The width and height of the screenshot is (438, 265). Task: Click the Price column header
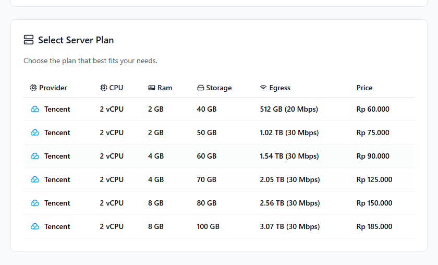364,88
